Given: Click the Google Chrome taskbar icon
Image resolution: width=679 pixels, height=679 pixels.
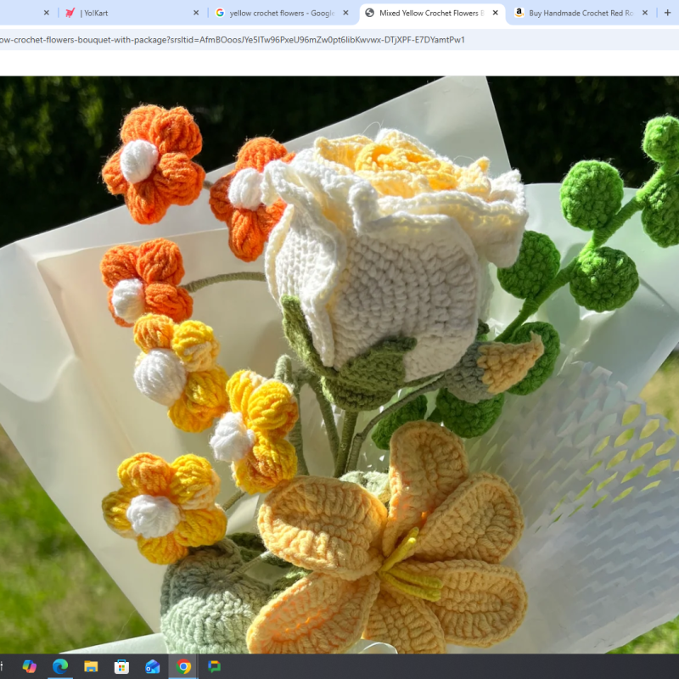Looking at the screenshot, I should pyautogui.click(x=183, y=667).
